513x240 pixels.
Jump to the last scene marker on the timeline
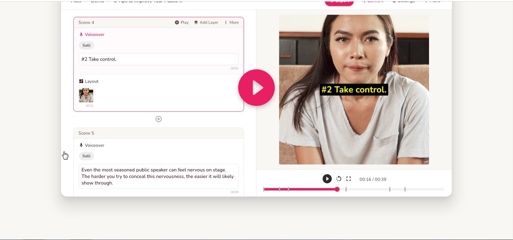pyautogui.click(x=405, y=189)
